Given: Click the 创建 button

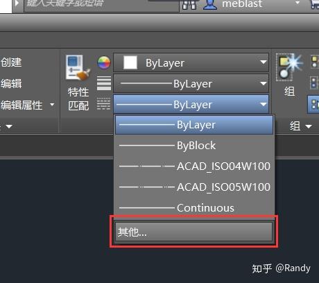Looking at the screenshot, I should click(x=11, y=62).
